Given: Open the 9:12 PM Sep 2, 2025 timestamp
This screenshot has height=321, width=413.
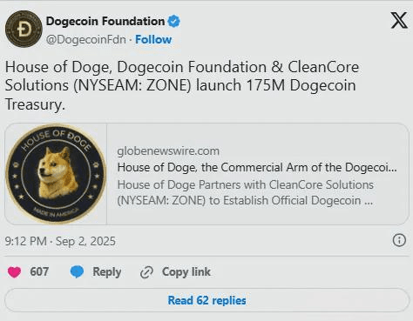Looking at the screenshot, I should (x=60, y=241).
